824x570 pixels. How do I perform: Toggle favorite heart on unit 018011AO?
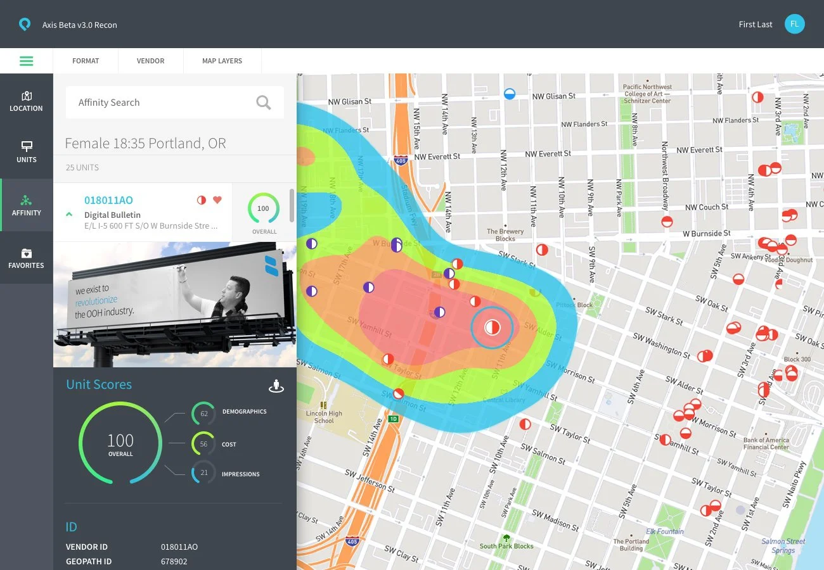217,200
